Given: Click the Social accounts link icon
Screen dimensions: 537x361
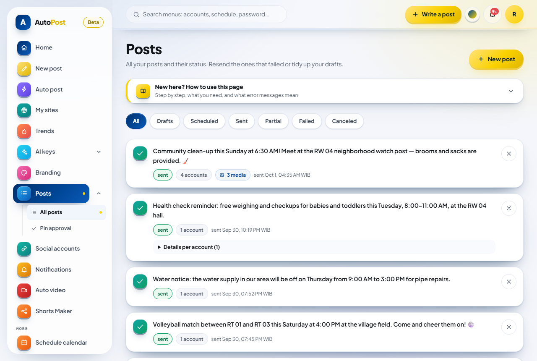Looking at the screenshot, I should [24, 249].
